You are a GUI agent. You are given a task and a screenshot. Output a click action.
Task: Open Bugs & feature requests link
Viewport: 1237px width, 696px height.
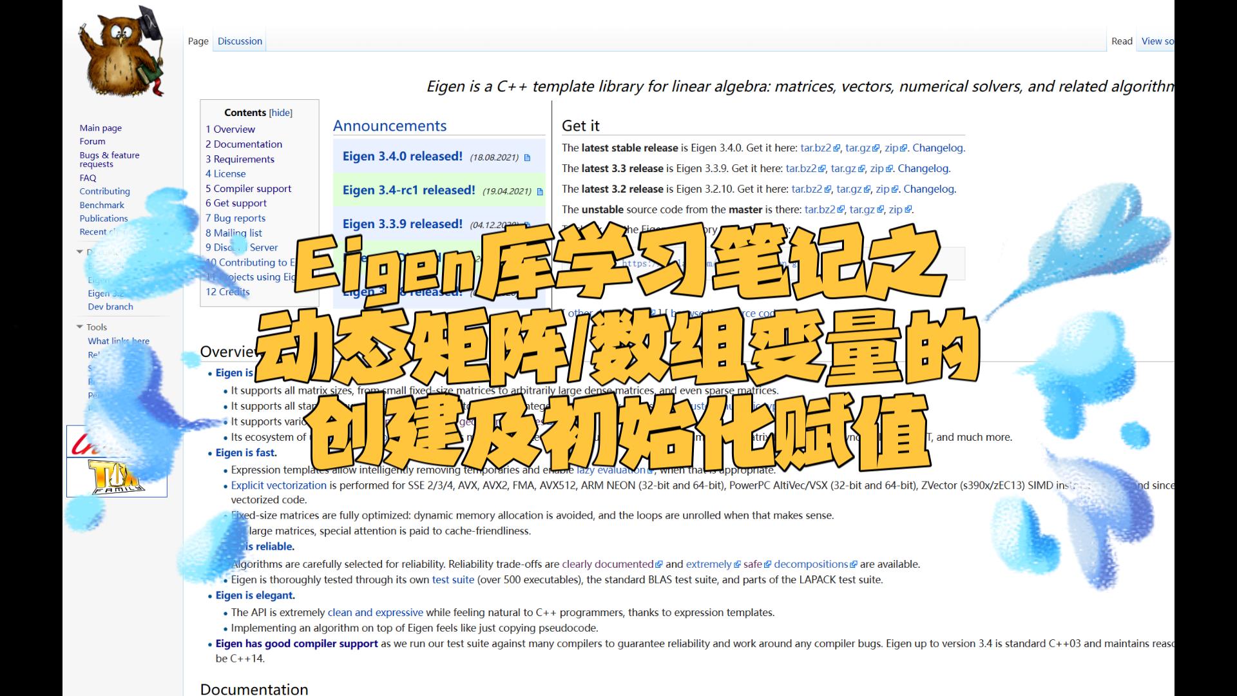[110, 160]
